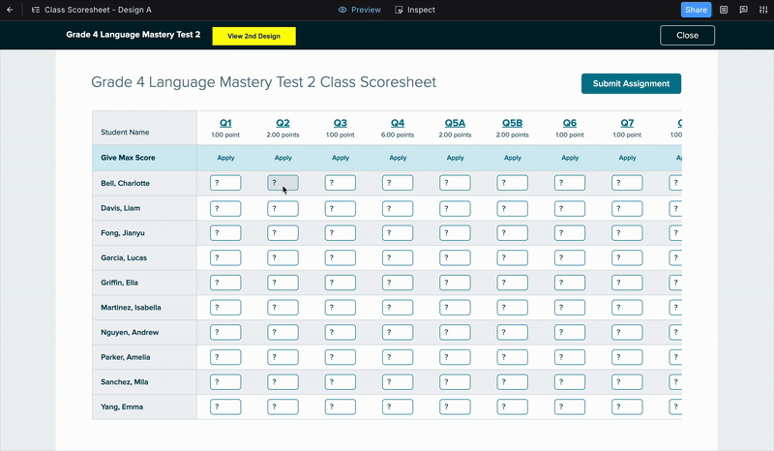Click Ella Griffin's Q5B score field
774x451 pixels.
tap(512, 283)
